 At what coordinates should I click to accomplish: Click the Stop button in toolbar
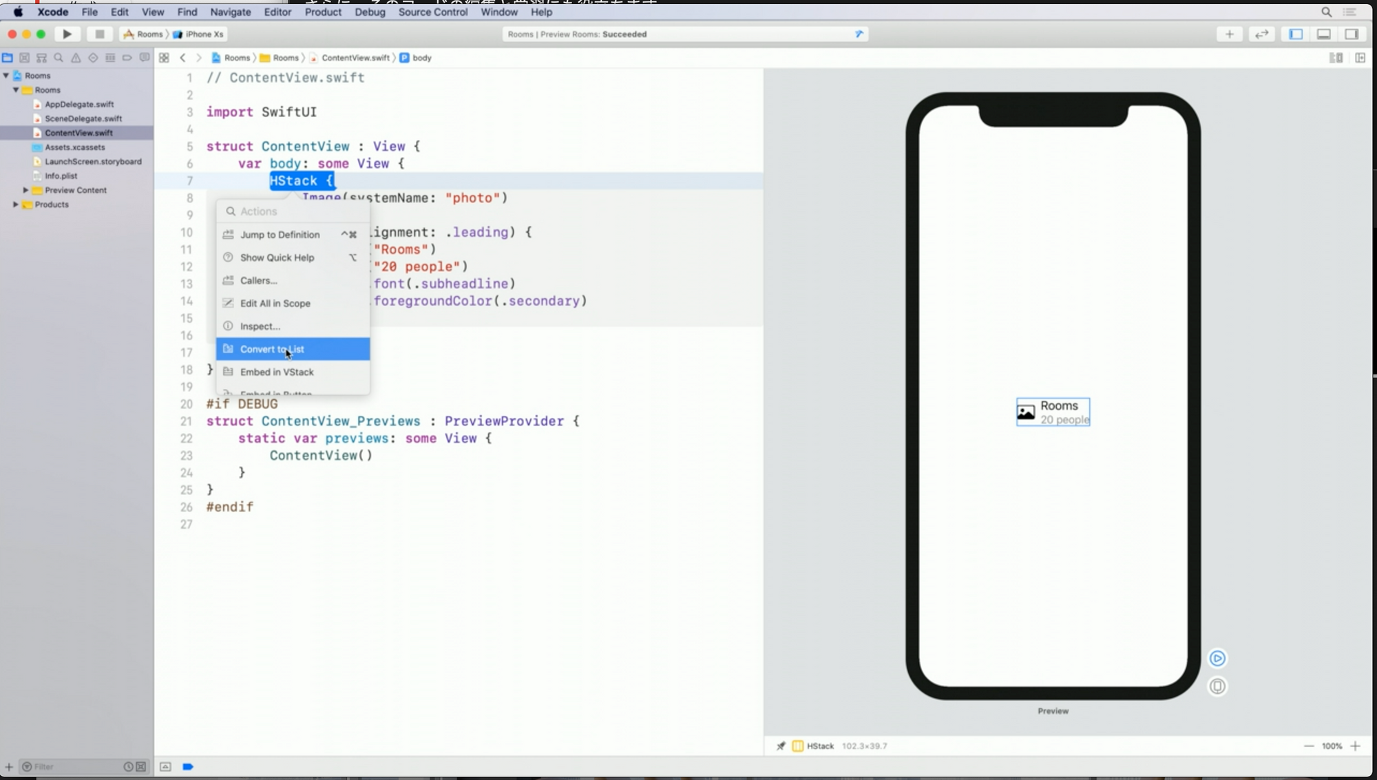99,34
